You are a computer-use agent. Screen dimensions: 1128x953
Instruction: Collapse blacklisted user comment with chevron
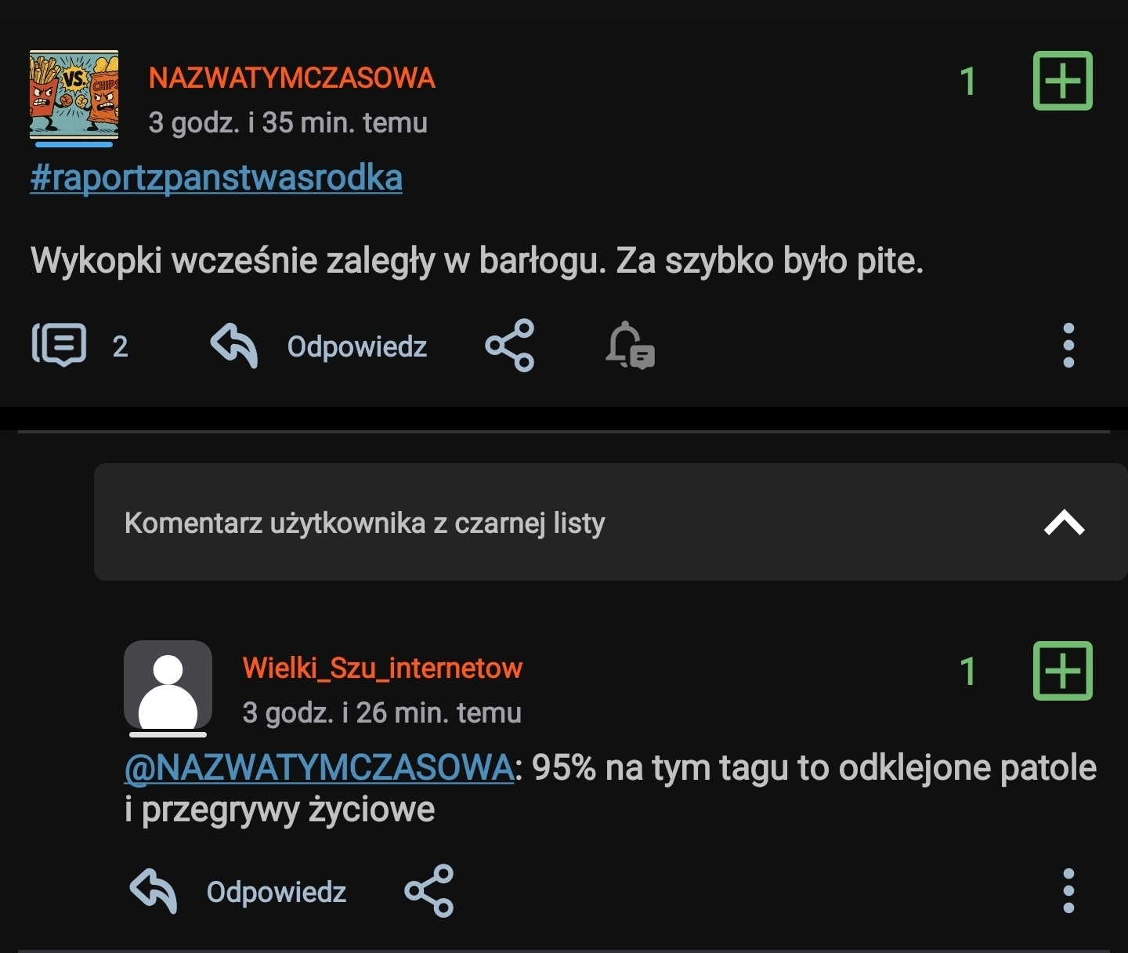[x=1064, y=522]
